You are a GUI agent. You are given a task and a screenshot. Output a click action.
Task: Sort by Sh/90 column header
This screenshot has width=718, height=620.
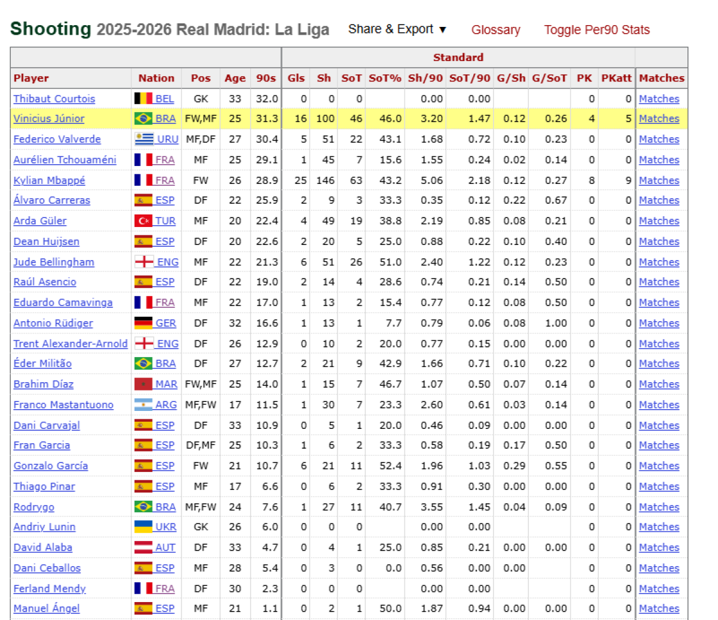[425, 78]
